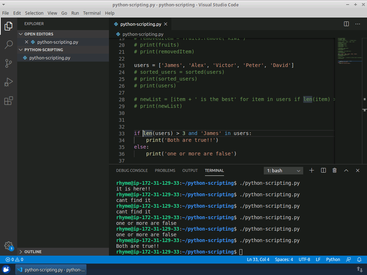The image size is (367, 275).
Task: Open the Terminal menu
Action: (92, 13)
